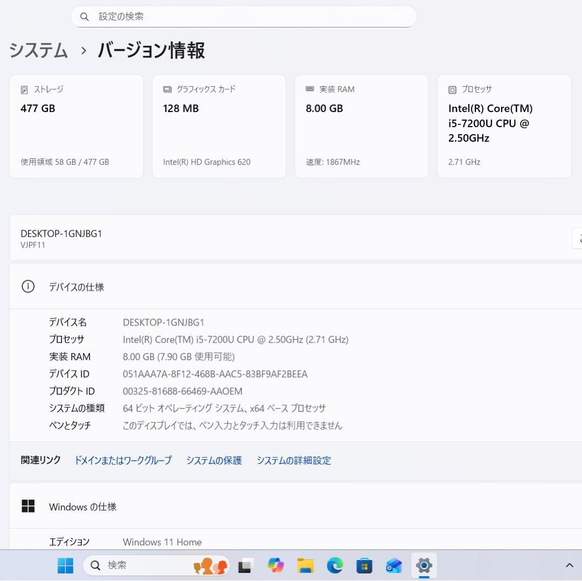
Task: Launch Microsoft Edge from the taskbar
Action: 335,565
